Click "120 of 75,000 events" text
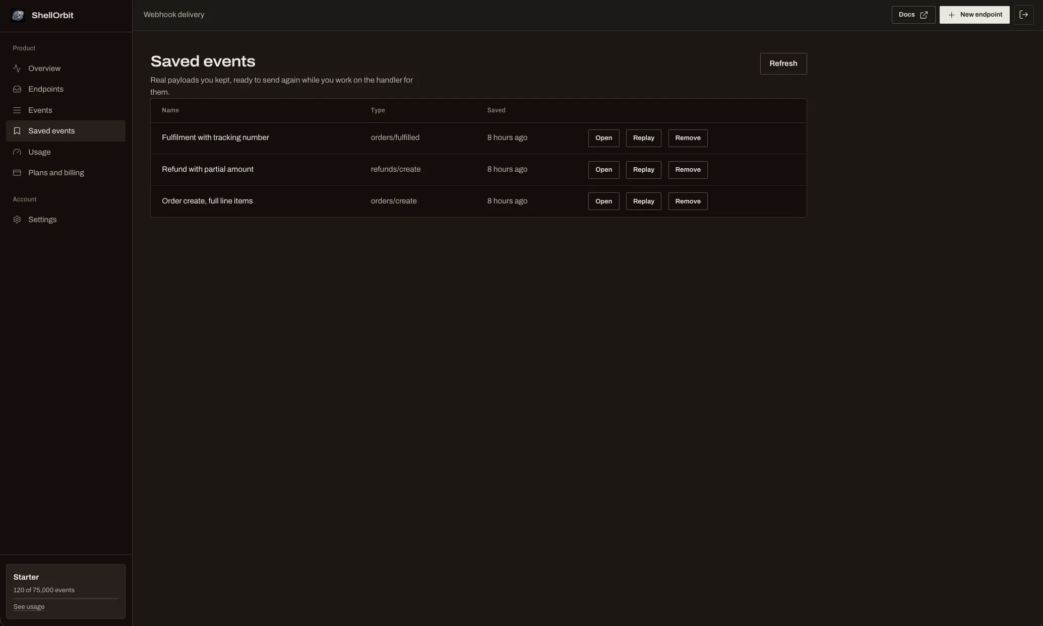The image size is (1043, 626). click(x=44, y=590)
